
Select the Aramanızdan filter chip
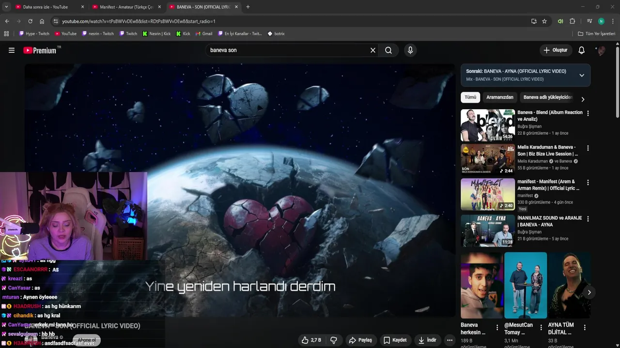[500, 97]
